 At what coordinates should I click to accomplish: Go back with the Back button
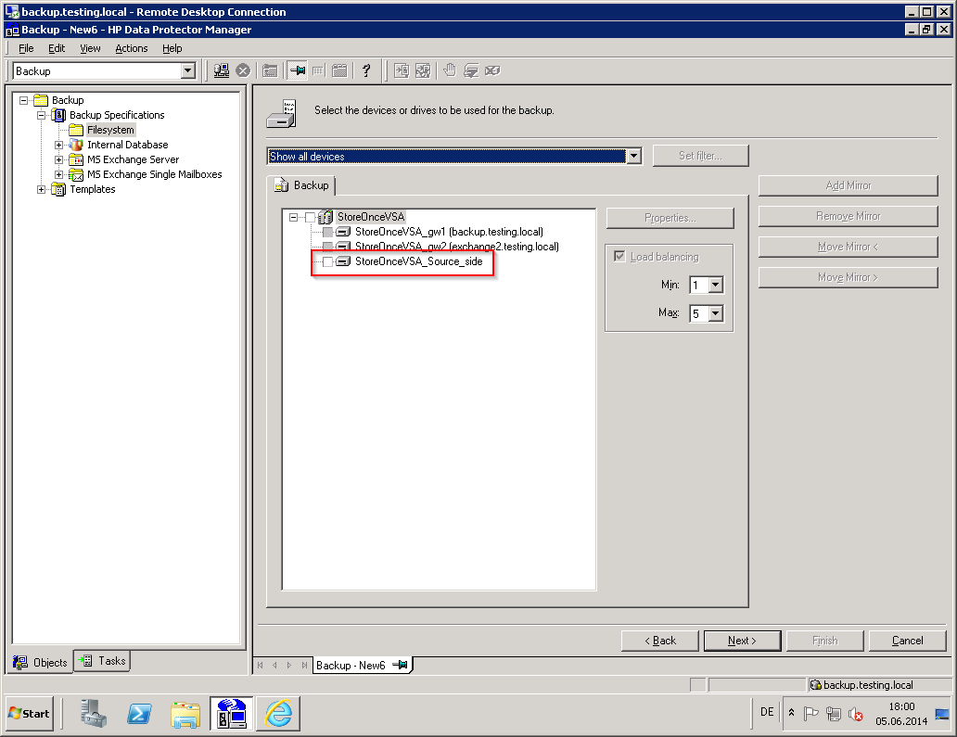(659, 641)
